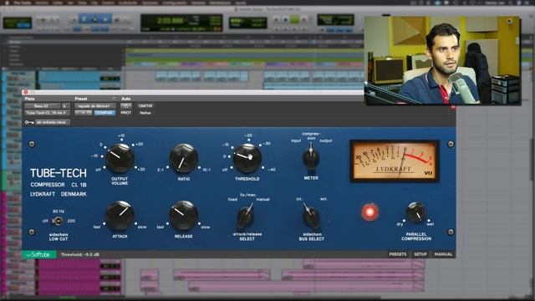
Task: Click the Native label in plugin header
Action: click(145, 113)
